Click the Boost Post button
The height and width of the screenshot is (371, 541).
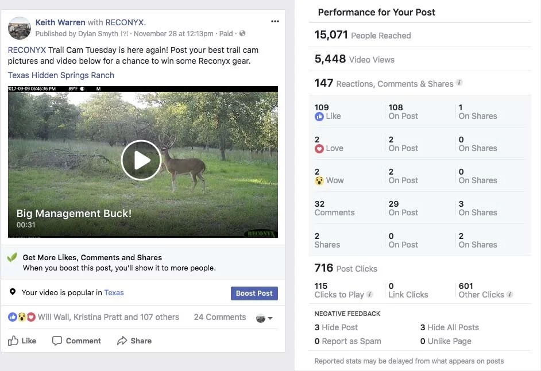click(254, 293)
